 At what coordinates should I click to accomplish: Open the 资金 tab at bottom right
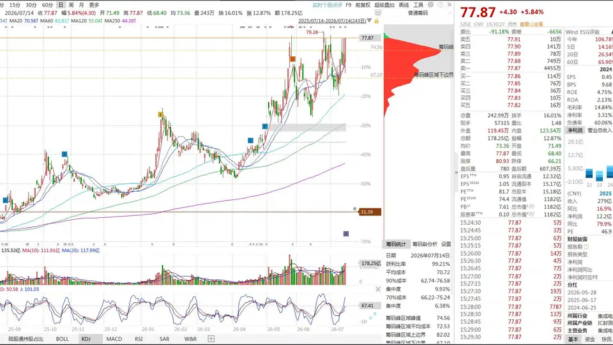click(590, 339)
